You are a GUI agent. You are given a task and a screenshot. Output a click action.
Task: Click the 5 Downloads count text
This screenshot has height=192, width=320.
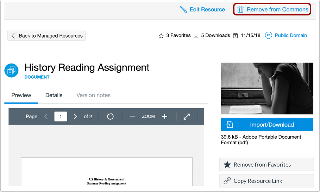point(215,35)
